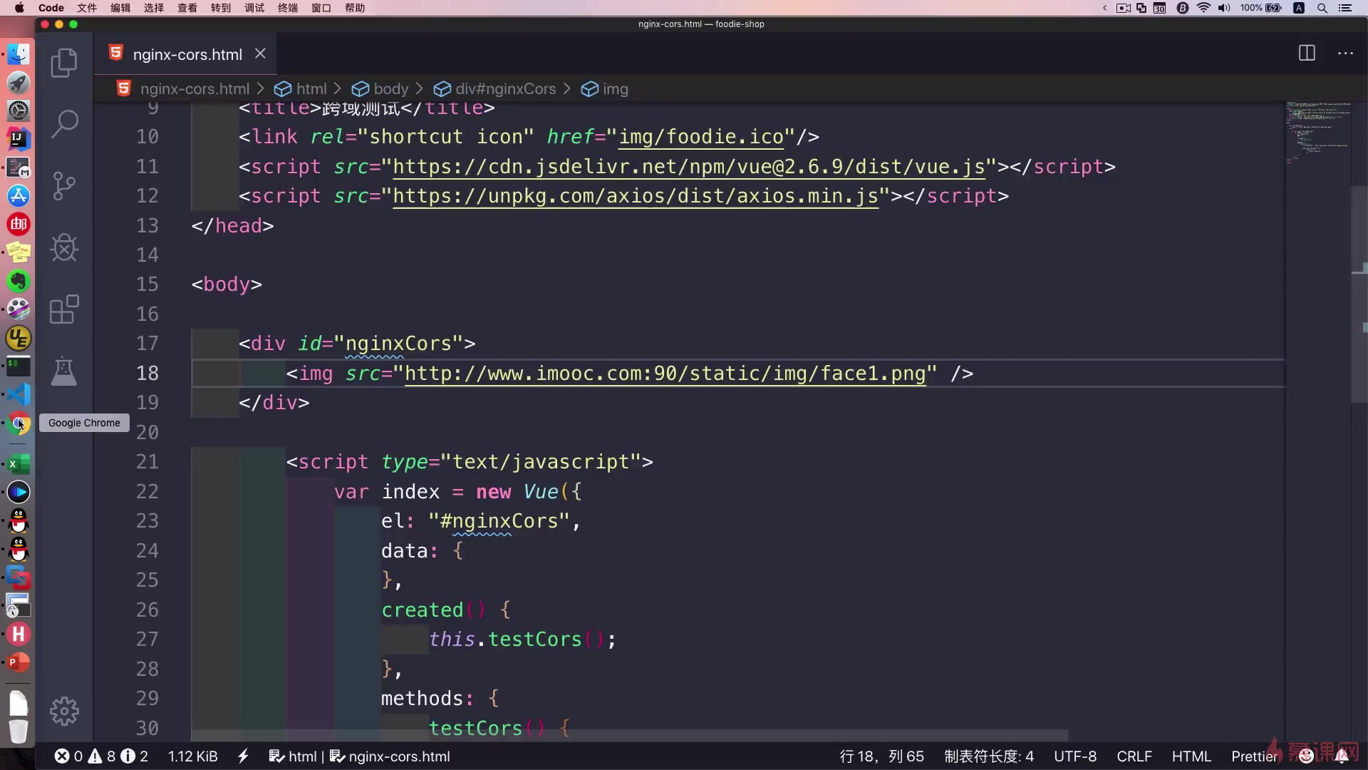
Task: Open the Search view icon
Action: [x=64, y=124]
